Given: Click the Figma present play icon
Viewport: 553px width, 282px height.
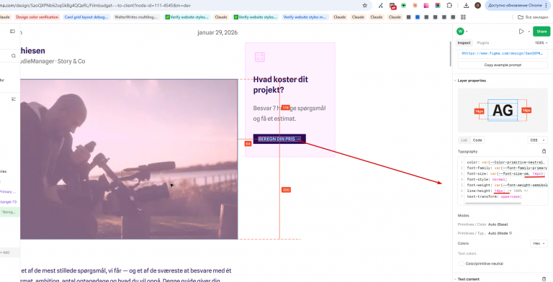Looking at the screenshot, I should point(521,32).
